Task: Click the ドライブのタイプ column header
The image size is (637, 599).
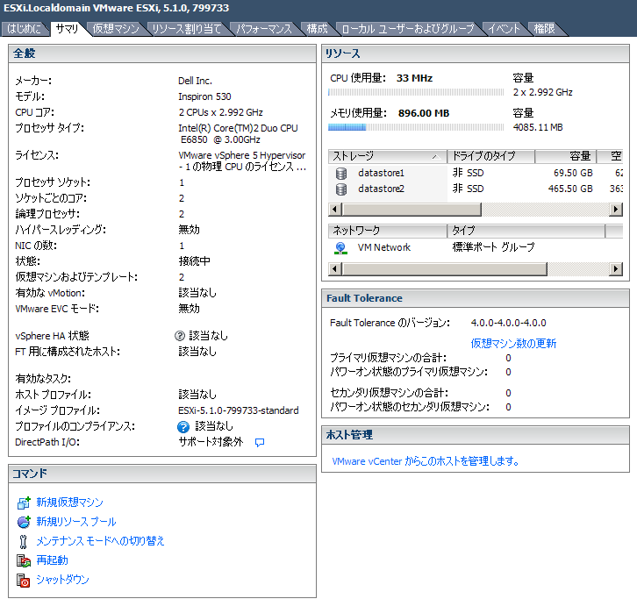Action: 490,156
